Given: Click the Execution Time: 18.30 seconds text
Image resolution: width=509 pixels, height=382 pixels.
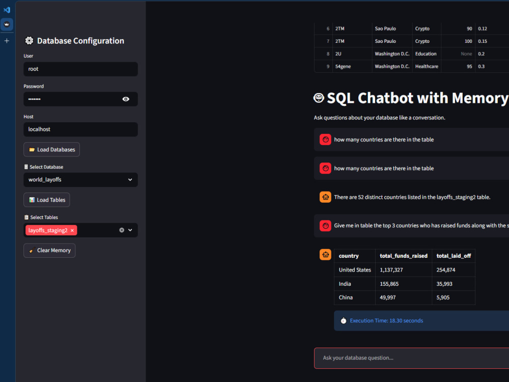Looking at the screenshot, I should click(386, 320).
